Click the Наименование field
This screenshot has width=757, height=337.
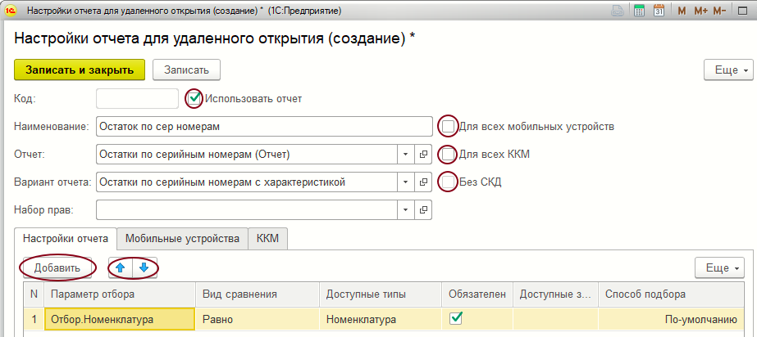[264, 127]
